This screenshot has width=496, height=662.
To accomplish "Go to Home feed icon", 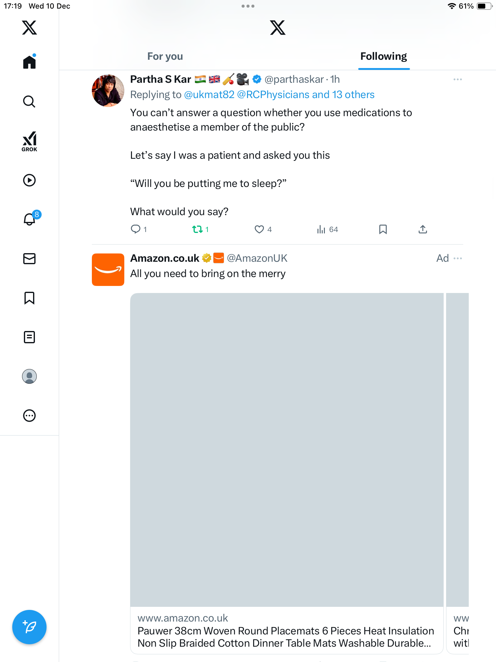I will tap(29, 62).
